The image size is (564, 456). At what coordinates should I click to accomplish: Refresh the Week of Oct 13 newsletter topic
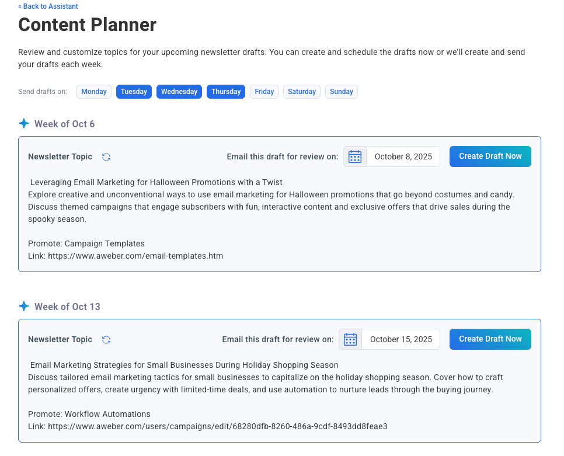[x=106, y=340]
